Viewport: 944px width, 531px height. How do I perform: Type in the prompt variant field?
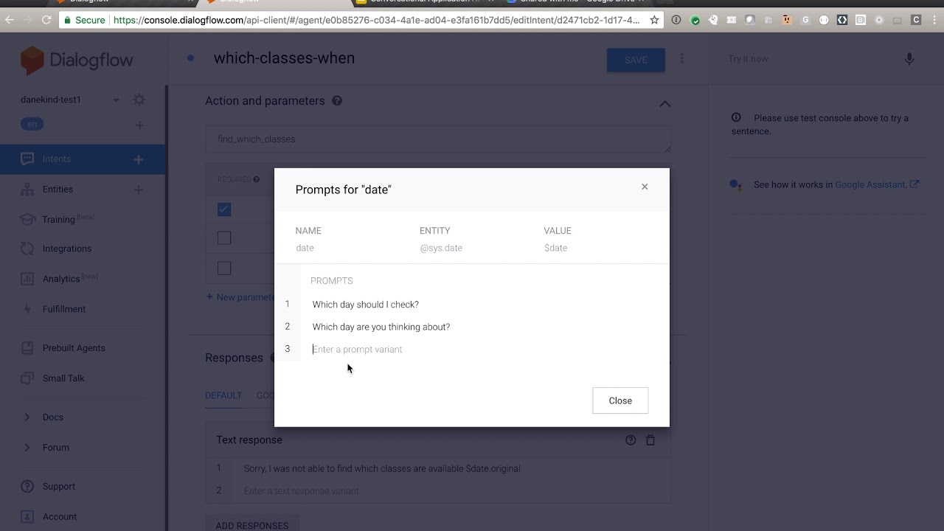click(x=442, y=350)
